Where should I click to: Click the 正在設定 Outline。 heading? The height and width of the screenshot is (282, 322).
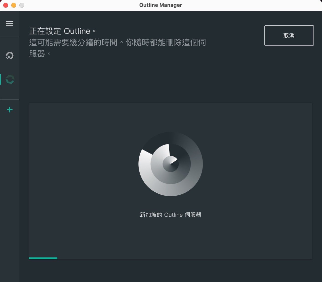click(63, 31)
